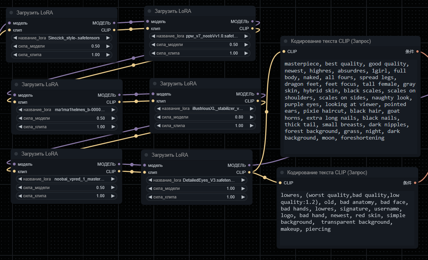
Task: Decrease сила_модели in the Sinozick_style node
Action: coord(15,46)
